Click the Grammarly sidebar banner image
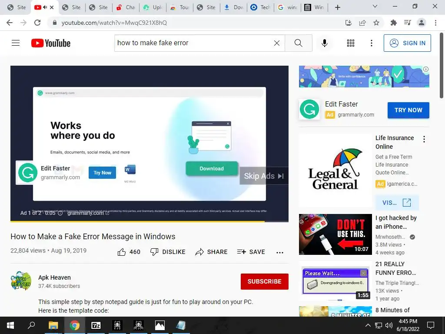The height and width of the screenshot is (334, 445). coord(364,77)
